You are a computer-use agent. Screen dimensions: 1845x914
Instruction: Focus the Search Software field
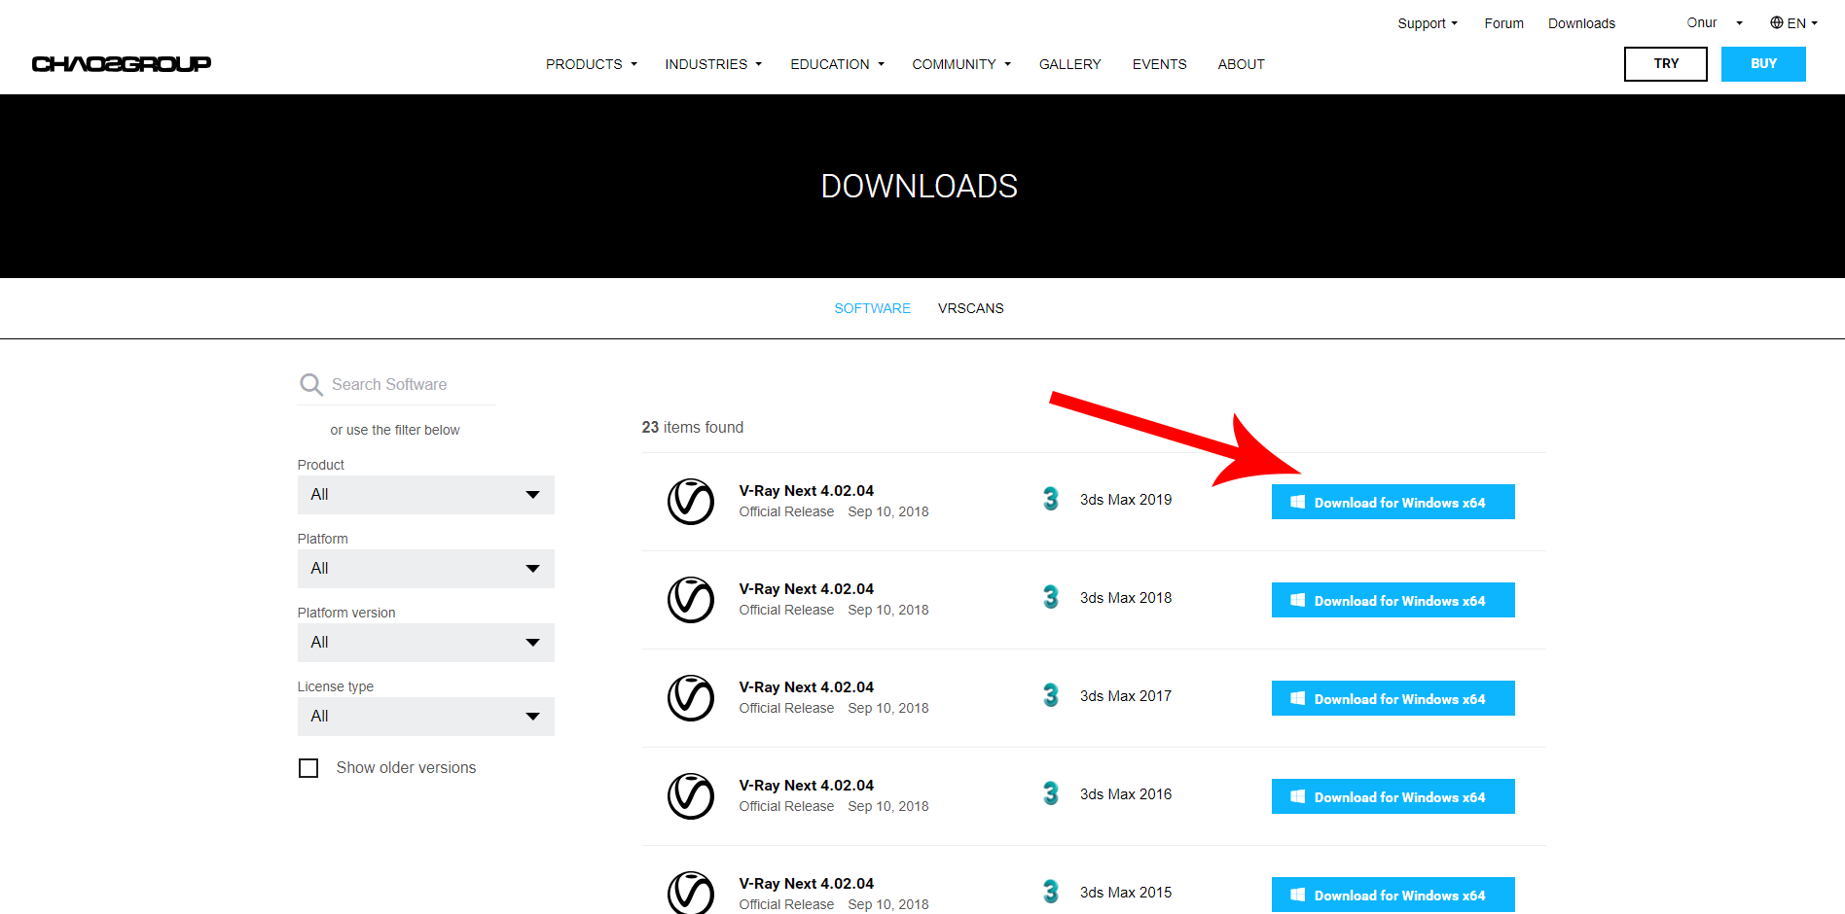[397, 385]
